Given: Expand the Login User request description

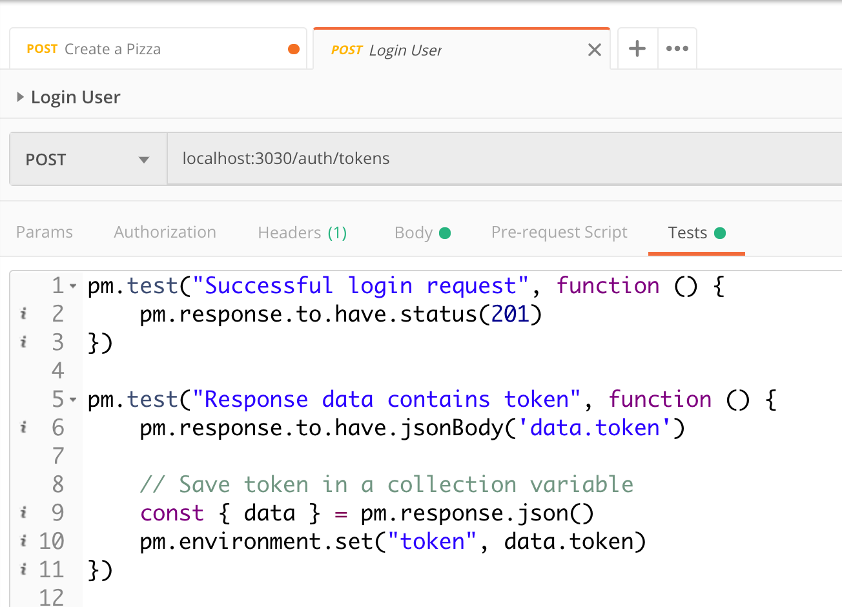Looking at the screenshot, I should tap(21, 97).
